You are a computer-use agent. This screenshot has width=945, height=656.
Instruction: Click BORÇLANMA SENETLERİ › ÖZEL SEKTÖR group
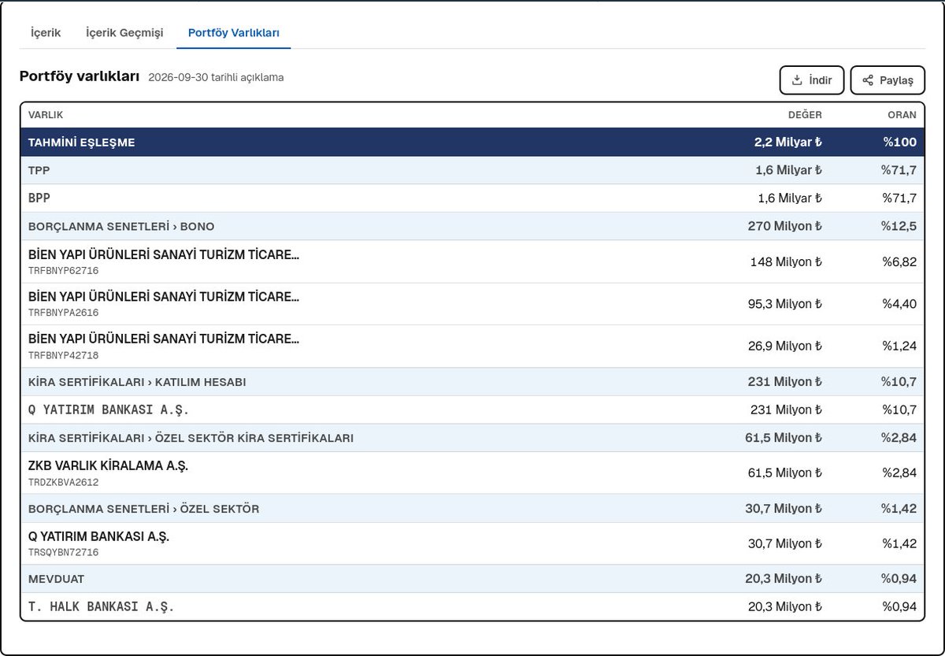pyautogui.click(x=472, y=509)
